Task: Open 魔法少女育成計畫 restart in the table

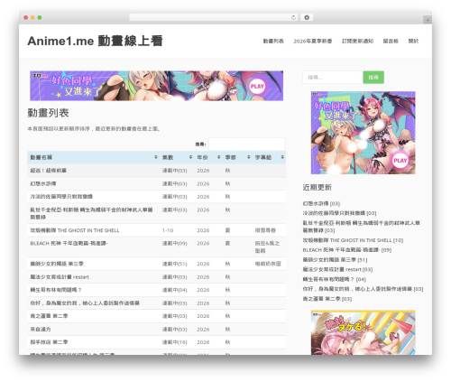Action: tap(60, 277)
